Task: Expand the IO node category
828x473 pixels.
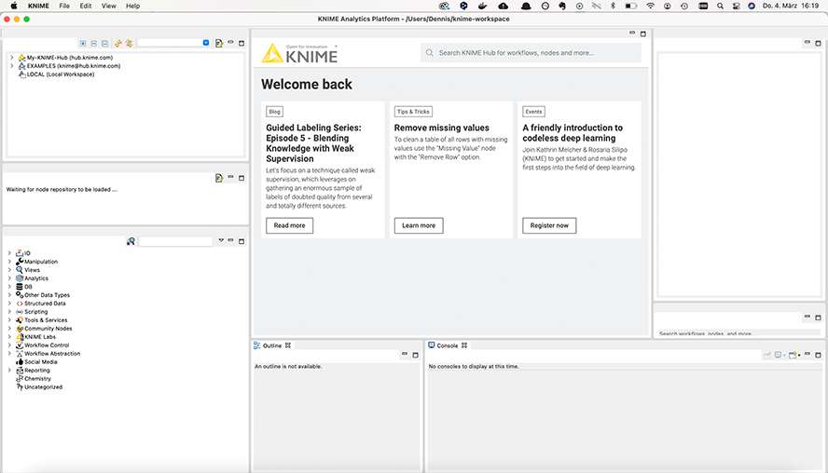Action: click(x=9, y=253)
